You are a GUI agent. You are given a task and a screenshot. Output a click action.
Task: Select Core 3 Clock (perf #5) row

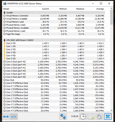pos(54,71)
